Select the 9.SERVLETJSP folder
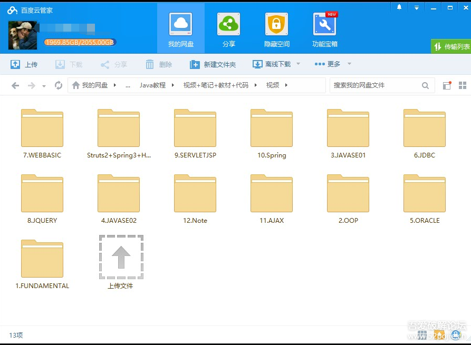The width and height of the screenshot is (471, 345). tap(195, 134)
